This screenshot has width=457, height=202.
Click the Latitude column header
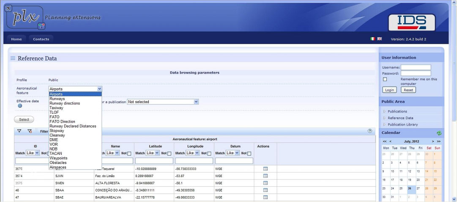[155, 146]
